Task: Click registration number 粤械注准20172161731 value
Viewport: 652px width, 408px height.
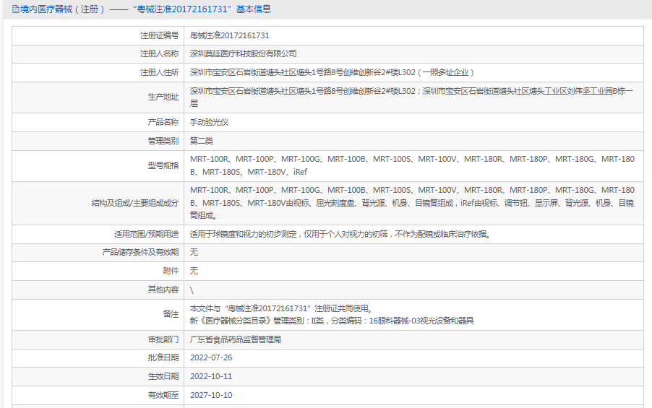Action: point(229,35)
